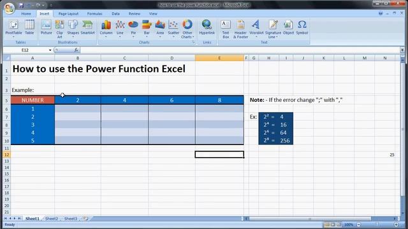The image size is (408, 229).
Task: Insert a Signature Line
Action: [273, 29]
